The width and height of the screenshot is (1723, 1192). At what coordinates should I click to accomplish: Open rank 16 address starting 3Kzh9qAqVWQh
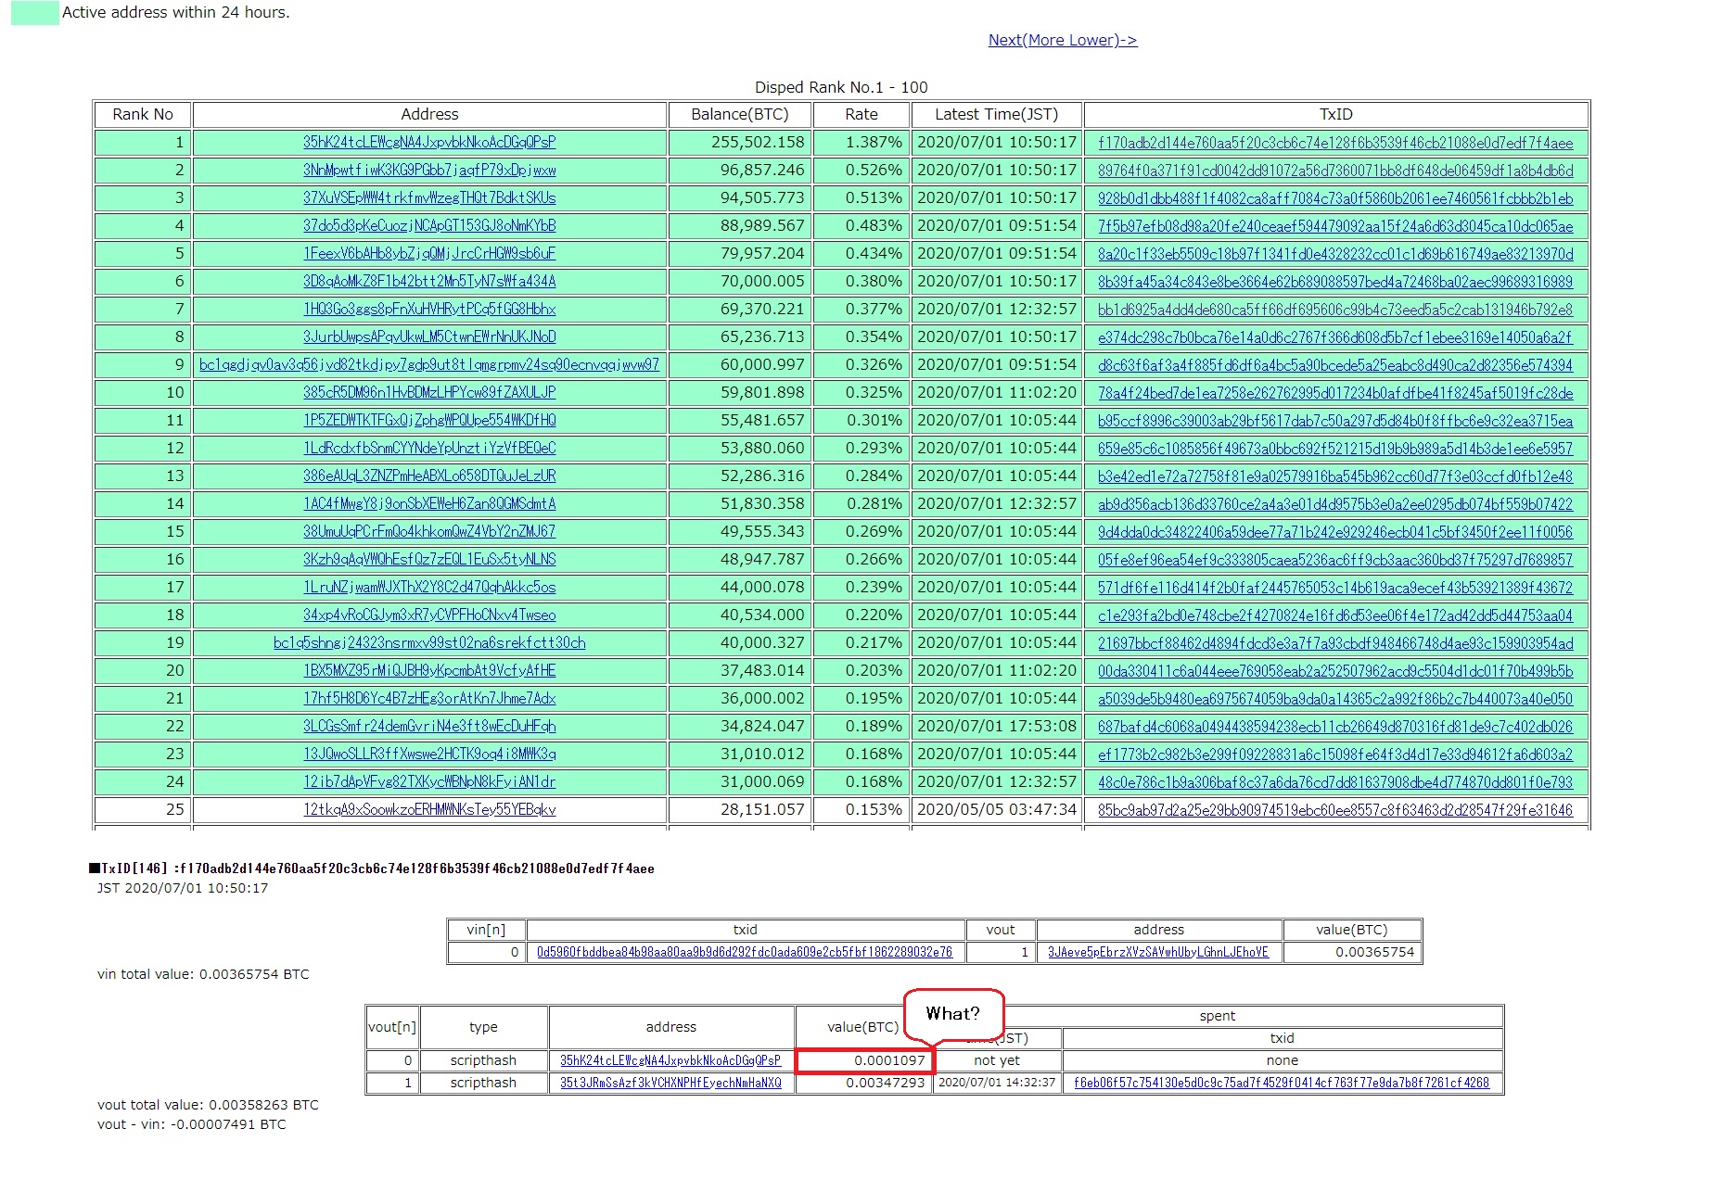429,559
